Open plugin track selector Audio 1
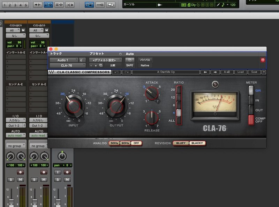279x207 pixels. [x=64, y=60]
